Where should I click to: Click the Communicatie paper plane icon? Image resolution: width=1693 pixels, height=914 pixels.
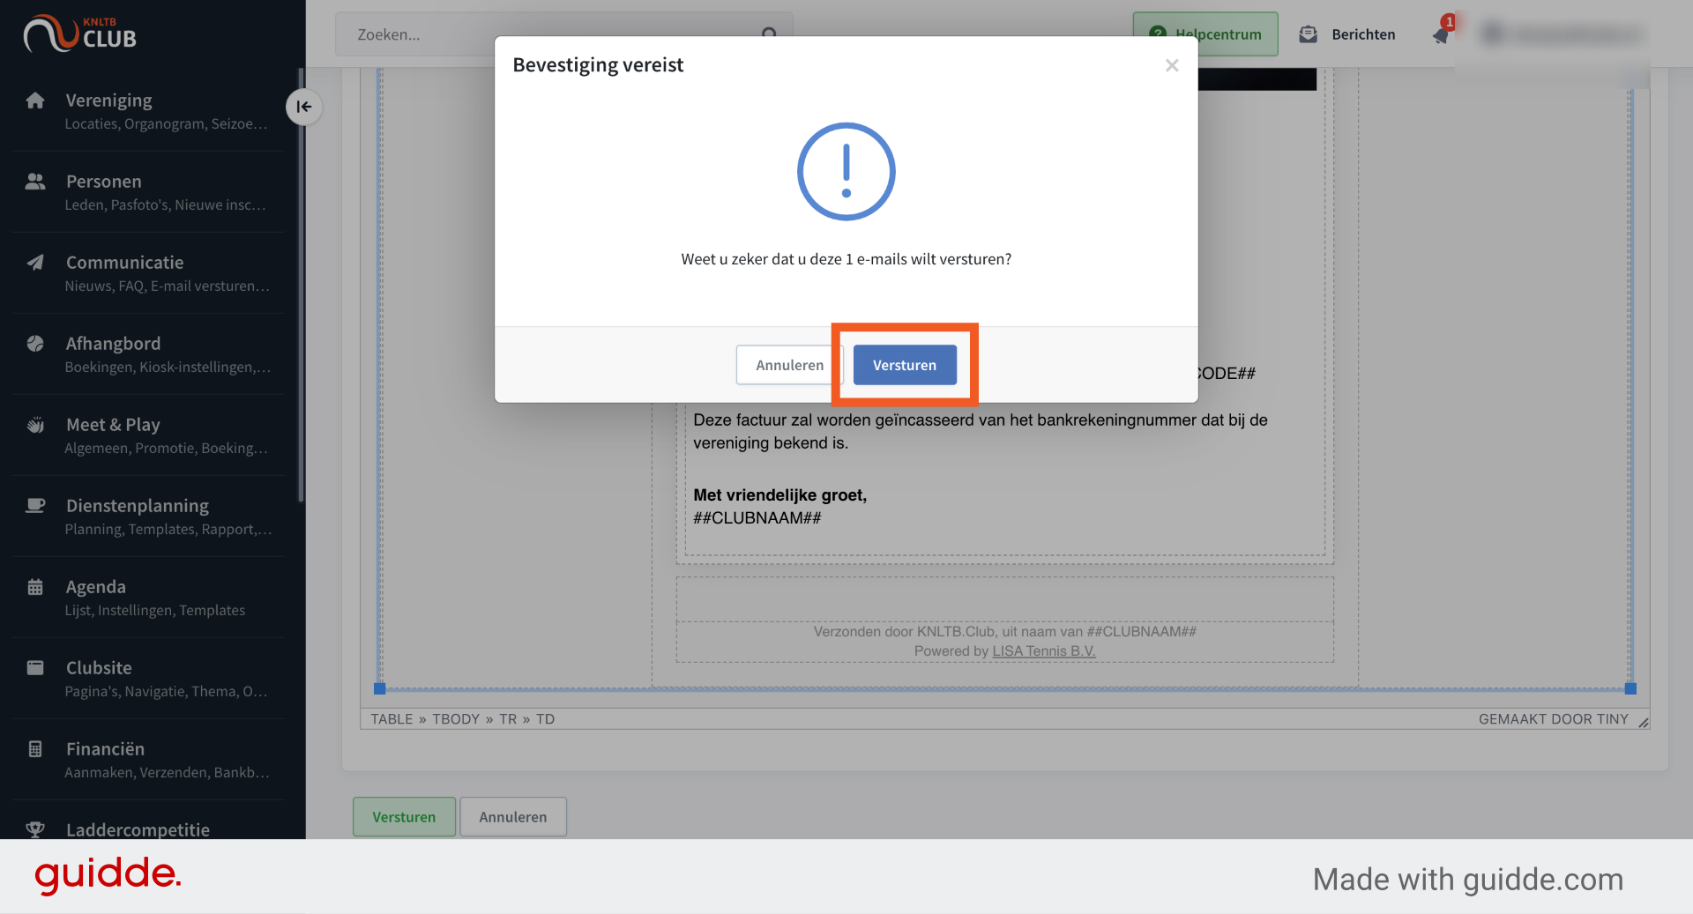[35, 263]
